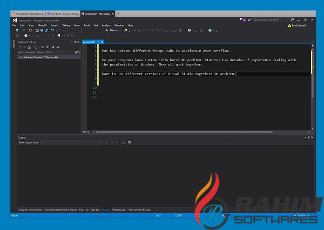This screenshot has height=230, width=324.
Task: Expand the Attach button dropdown arrow
Action: (120, 30)
